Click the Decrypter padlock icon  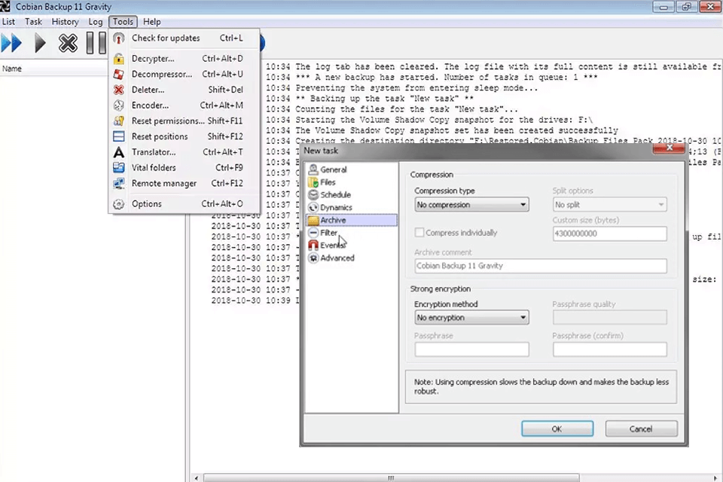(x=118, y=59)
